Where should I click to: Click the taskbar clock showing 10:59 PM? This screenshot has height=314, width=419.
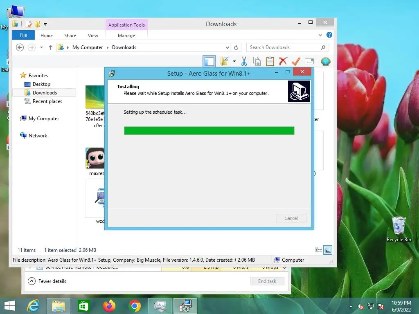401,306
